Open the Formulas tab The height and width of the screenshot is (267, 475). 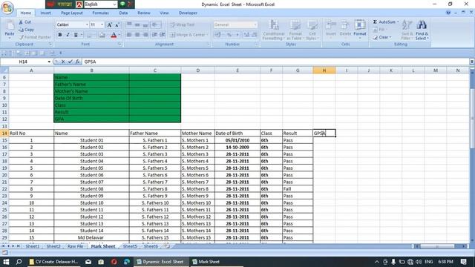click(x=101, y=13)
